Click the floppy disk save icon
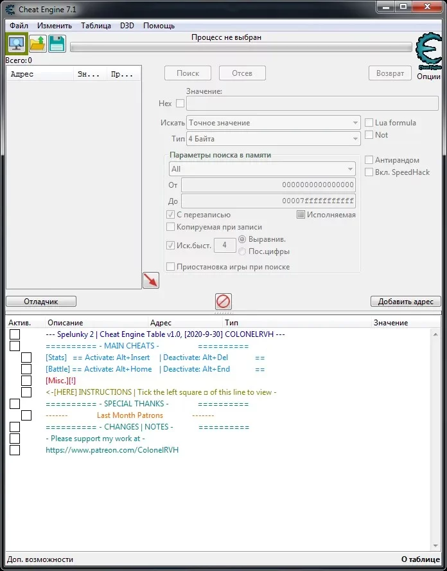Image resolution: width=447 pixels, height=571 pixels. [x=57, y=44]
